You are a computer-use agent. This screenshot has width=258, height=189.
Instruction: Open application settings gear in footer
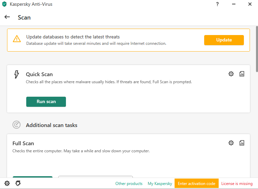(x=7, y=183)
